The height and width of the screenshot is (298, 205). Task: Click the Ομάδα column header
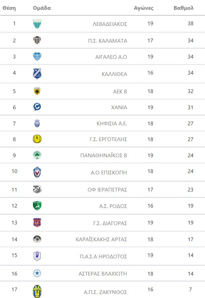click(x=42, y=8)
